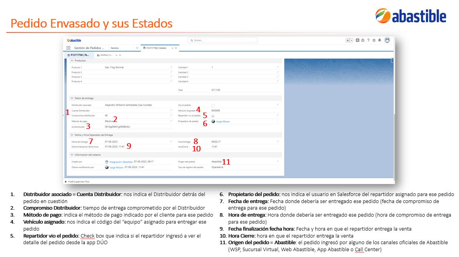This screenshot has width=459, height=257.
Task: Open the user profile avatar
Action: (387, 40)
